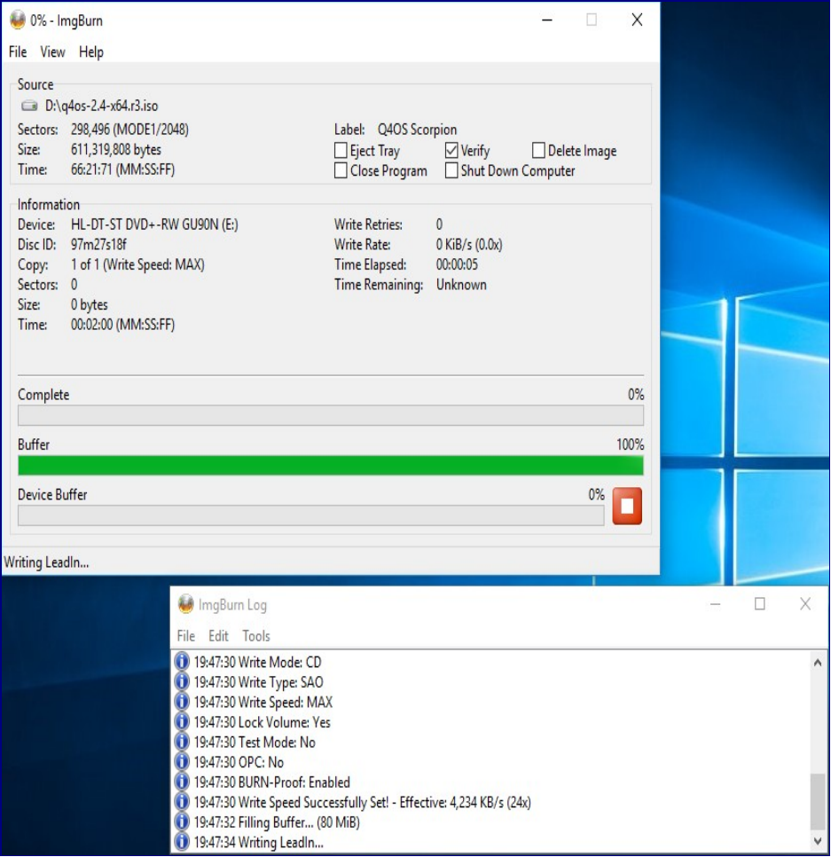Screen dimensions: 831x857
Task: Click the ImgBurn Log window flame icon
Action: 186,605
